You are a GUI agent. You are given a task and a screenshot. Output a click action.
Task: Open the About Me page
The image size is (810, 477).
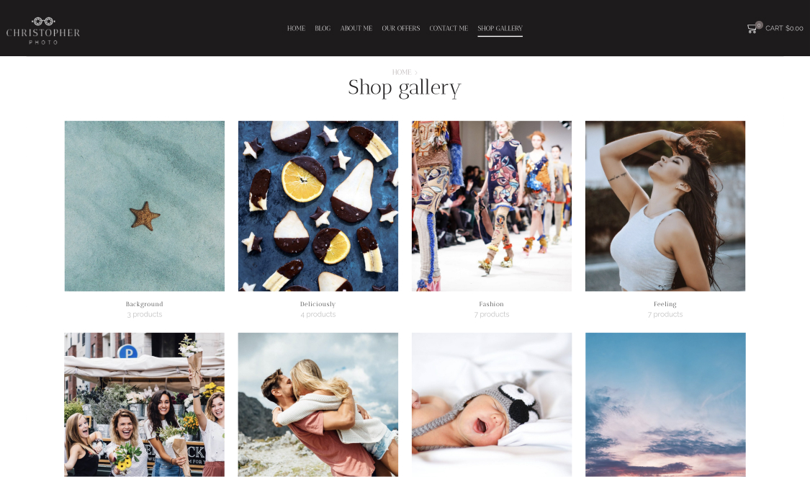coord(356,28)
